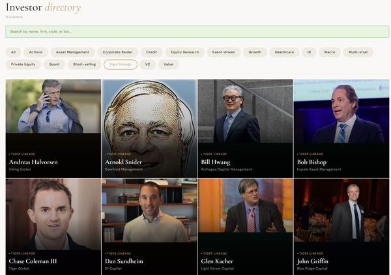Click the Arnold Snider name

click(123, 162)
